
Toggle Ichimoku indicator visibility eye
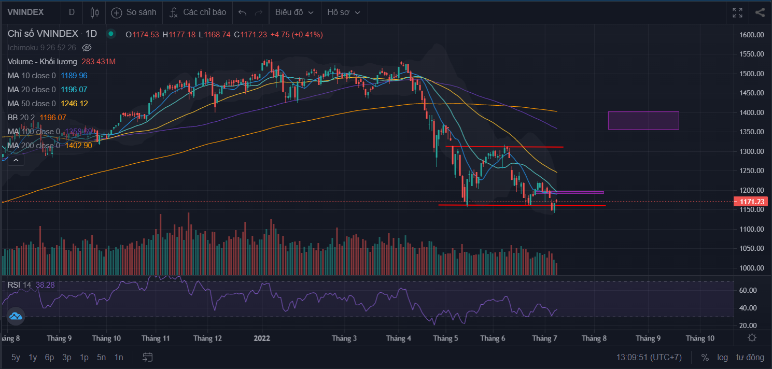(x=87, y=48)
